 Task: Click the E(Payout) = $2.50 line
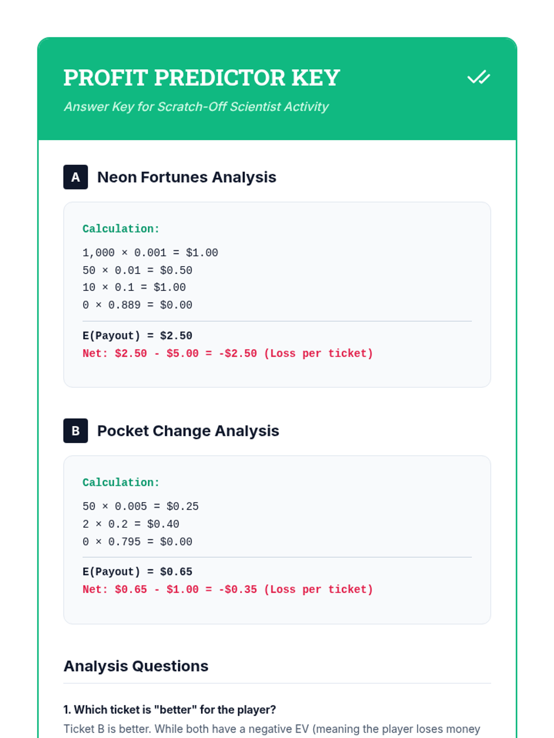pos(137,336)
